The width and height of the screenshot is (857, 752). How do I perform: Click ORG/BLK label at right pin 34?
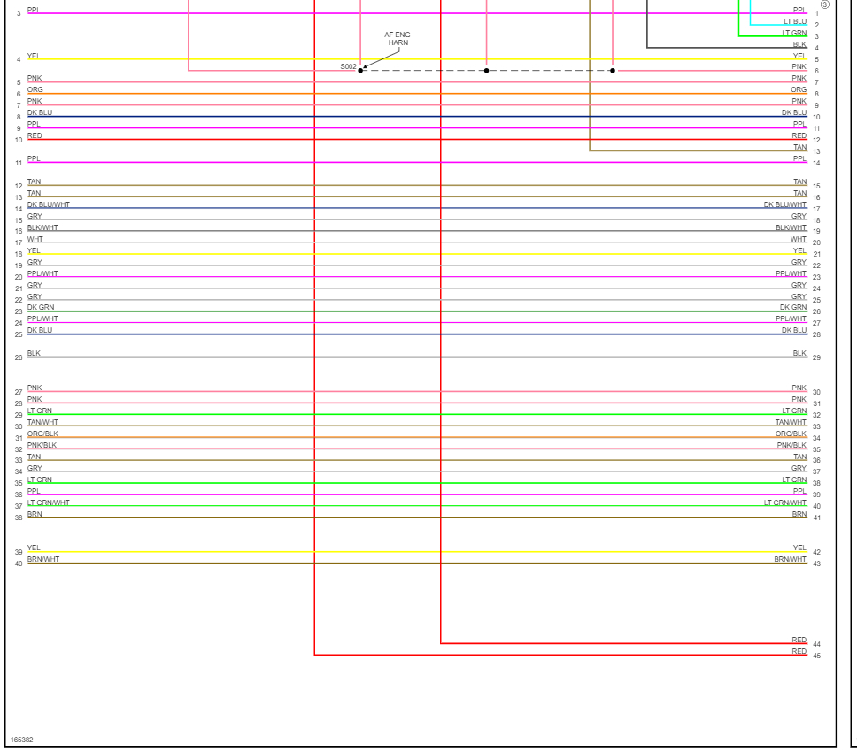click(791, 434)
